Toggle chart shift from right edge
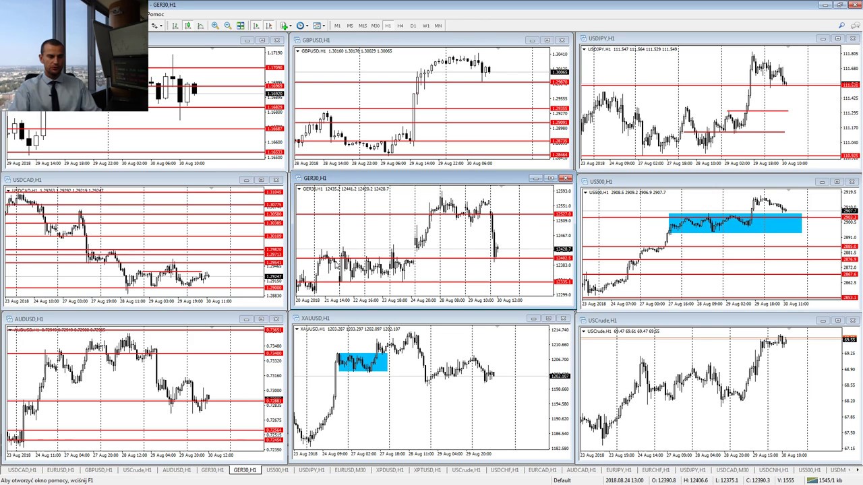 tap(269, 26)
